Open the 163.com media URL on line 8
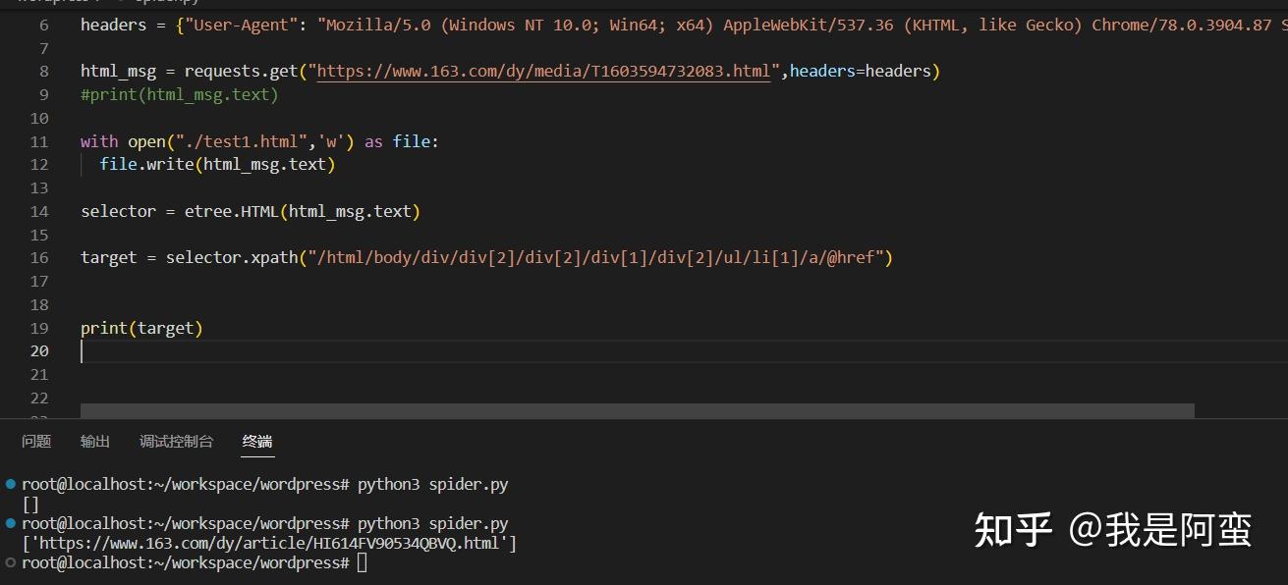 pyautogui.click(x=538, y=71)
